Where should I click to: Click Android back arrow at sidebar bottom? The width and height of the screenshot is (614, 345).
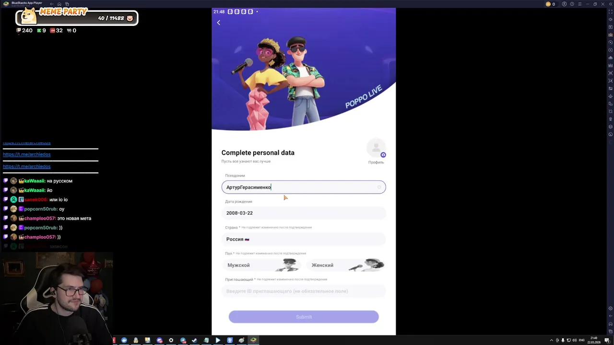point(611,316)
